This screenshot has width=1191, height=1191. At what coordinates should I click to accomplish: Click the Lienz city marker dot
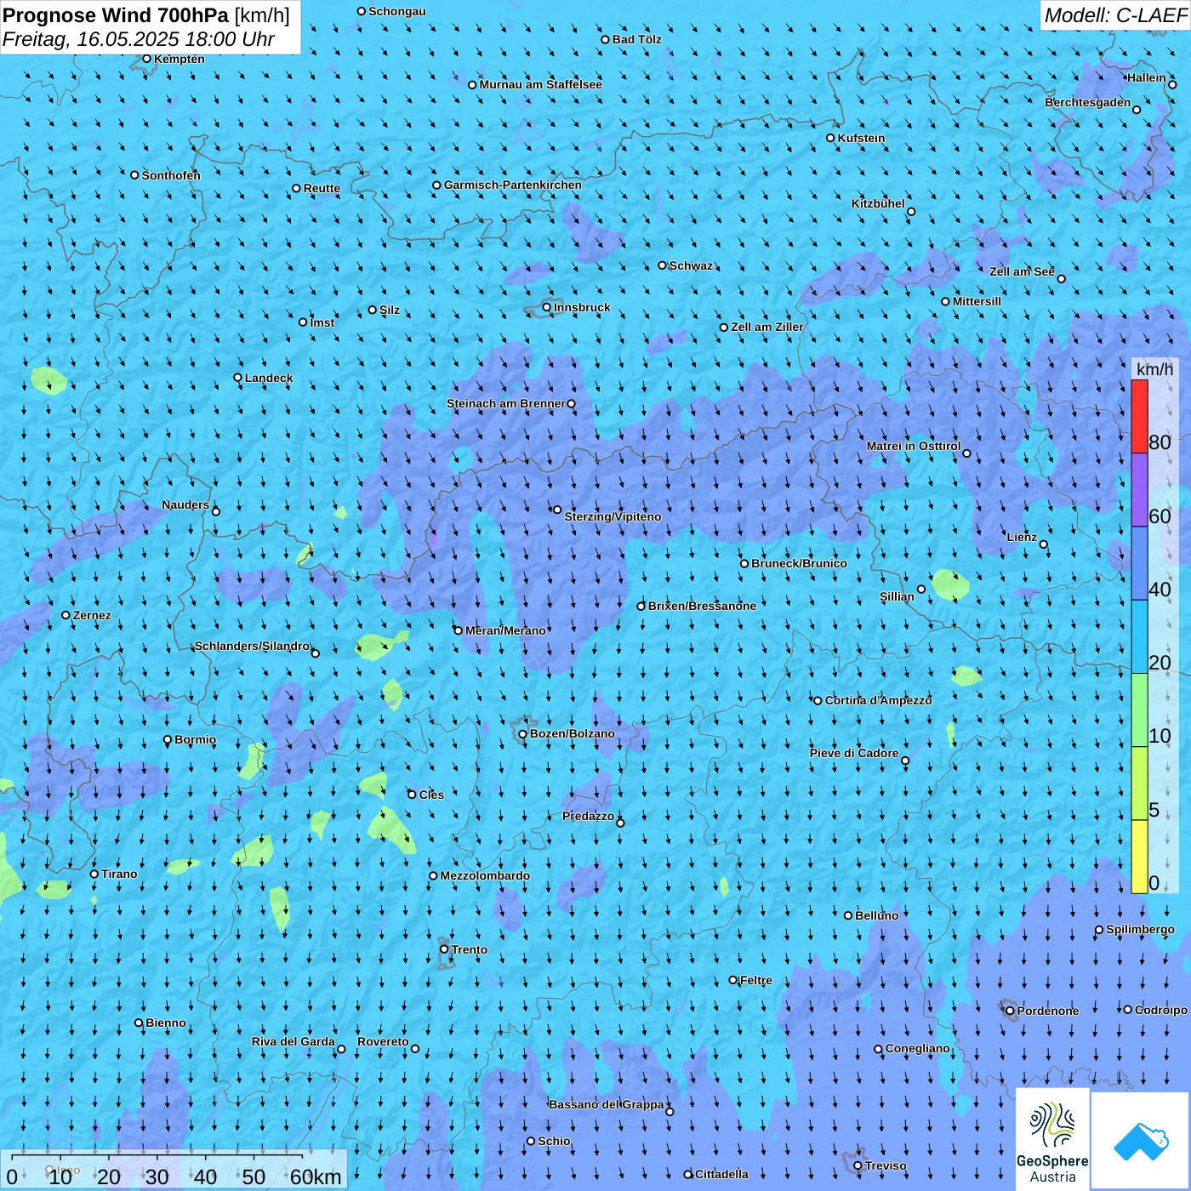1044,544
